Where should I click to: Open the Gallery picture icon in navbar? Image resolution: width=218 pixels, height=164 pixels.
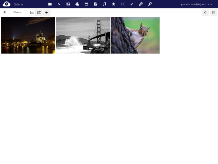coord(68,4)
